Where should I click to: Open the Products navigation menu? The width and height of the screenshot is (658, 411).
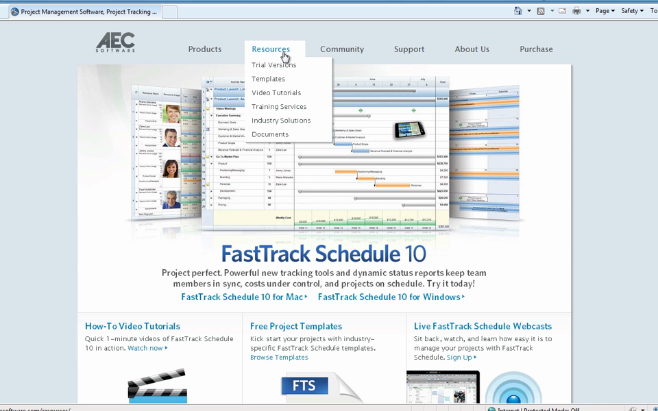point(204,49)
